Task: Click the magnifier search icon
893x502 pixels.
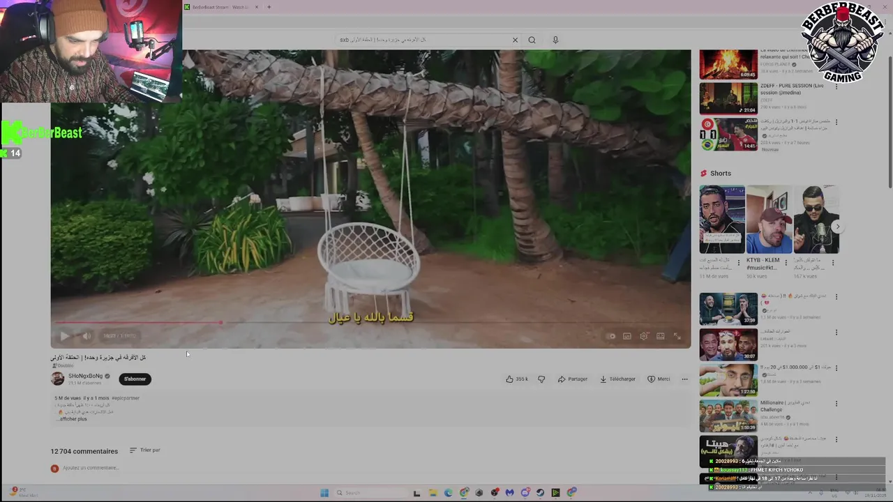Action: click(532, 40)
